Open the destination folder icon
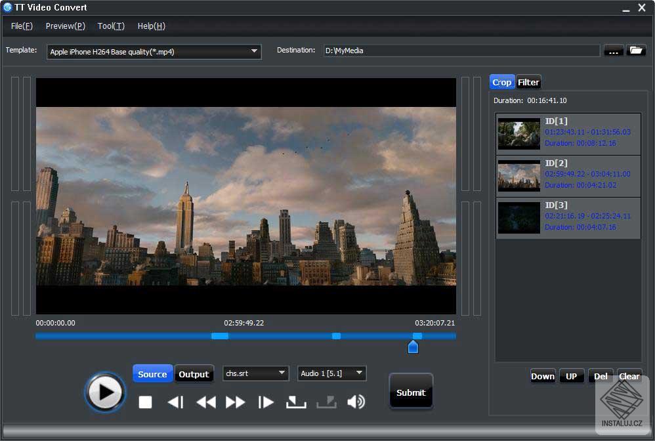Screen dimensions: 655x441 point(636,51)
